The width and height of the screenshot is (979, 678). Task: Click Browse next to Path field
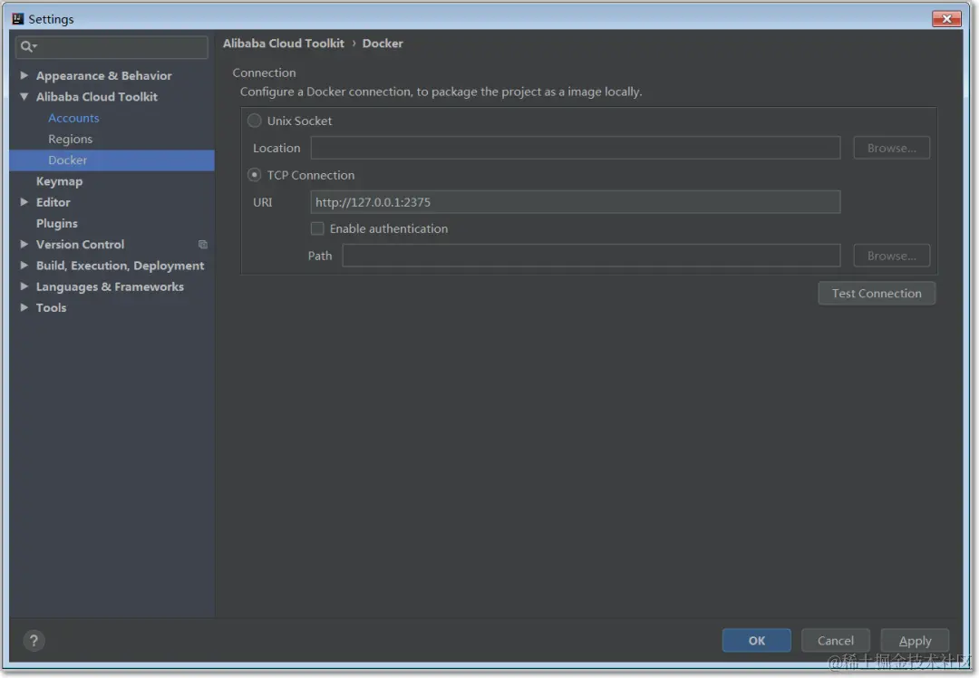pos(892,256)
